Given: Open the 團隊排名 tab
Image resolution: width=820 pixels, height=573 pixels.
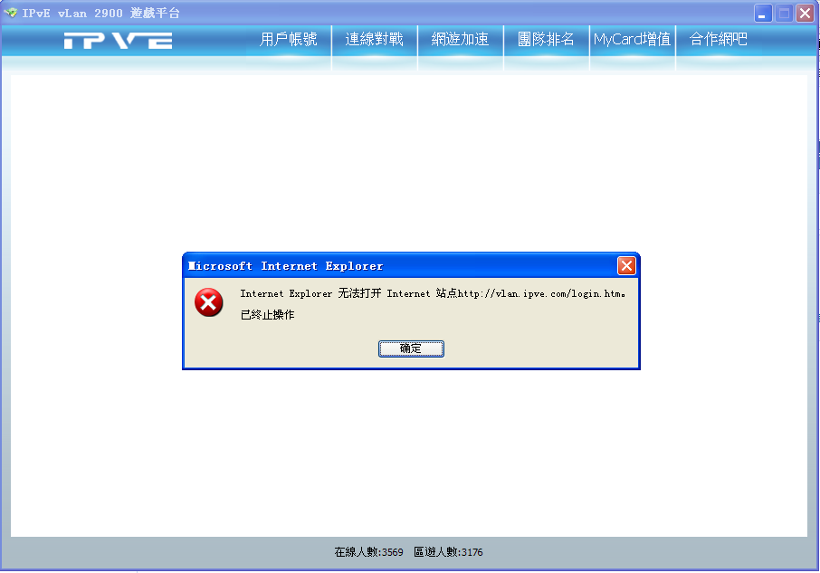Looking at the screenshot, I should 546,39.
